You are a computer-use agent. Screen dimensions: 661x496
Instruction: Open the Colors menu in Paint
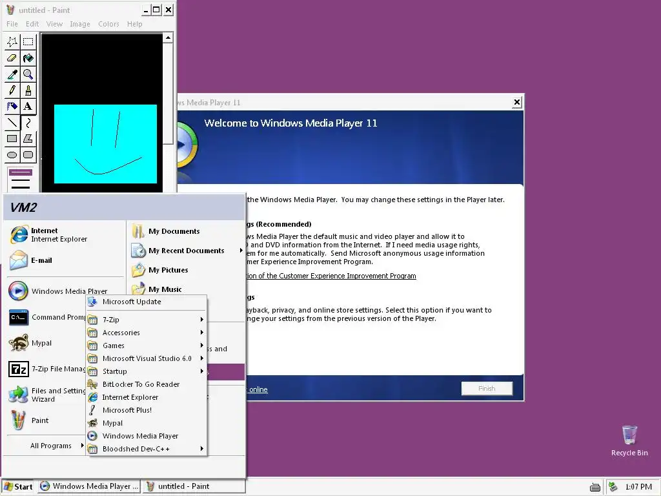pos(108,24)
